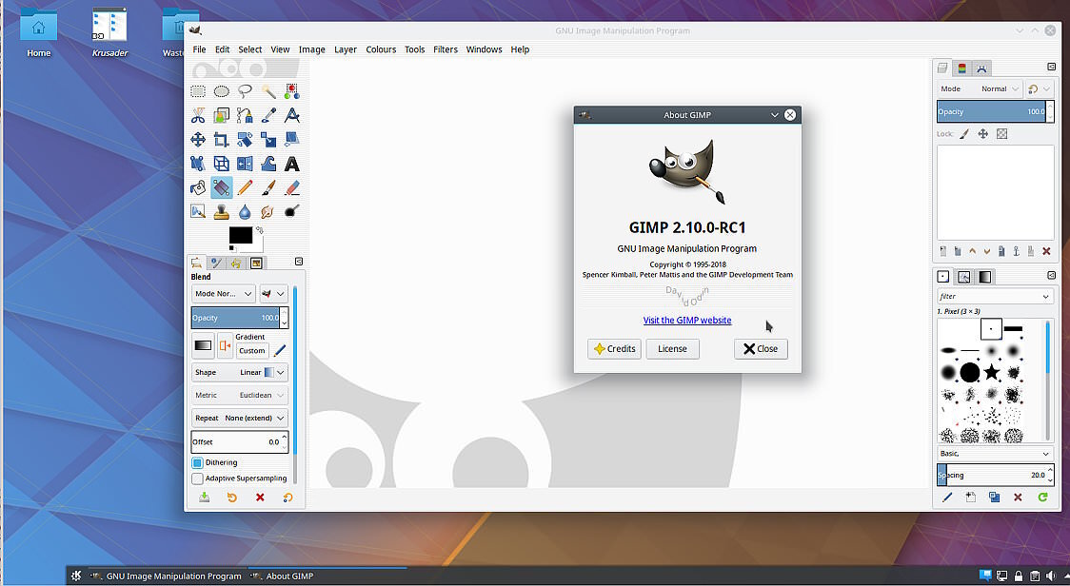Open the Basic brush tag dropdown

pos(995,454)
